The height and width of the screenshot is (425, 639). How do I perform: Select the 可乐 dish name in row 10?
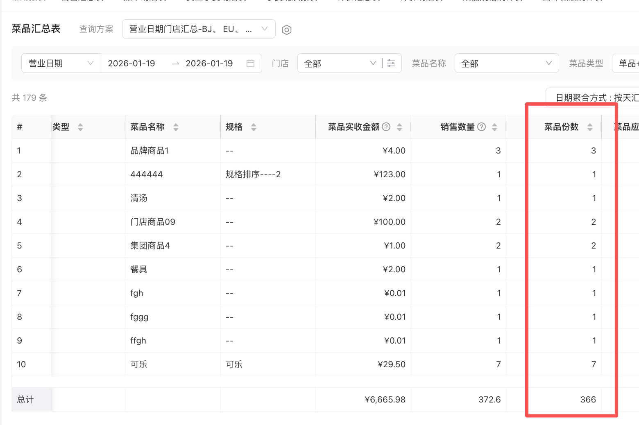click(x=138, y=364)
